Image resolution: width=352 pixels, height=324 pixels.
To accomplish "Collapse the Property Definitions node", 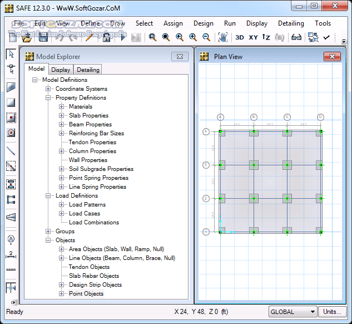I will coord(48,98).
